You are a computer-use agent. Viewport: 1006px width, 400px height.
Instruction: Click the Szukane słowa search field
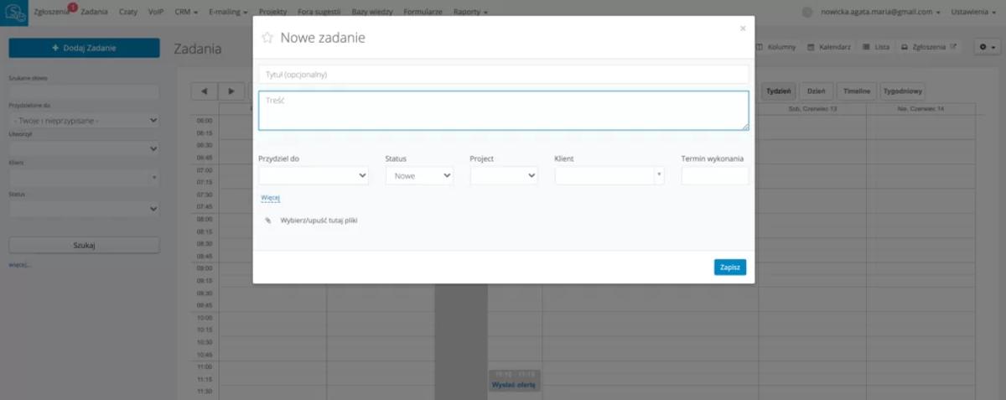84,91
